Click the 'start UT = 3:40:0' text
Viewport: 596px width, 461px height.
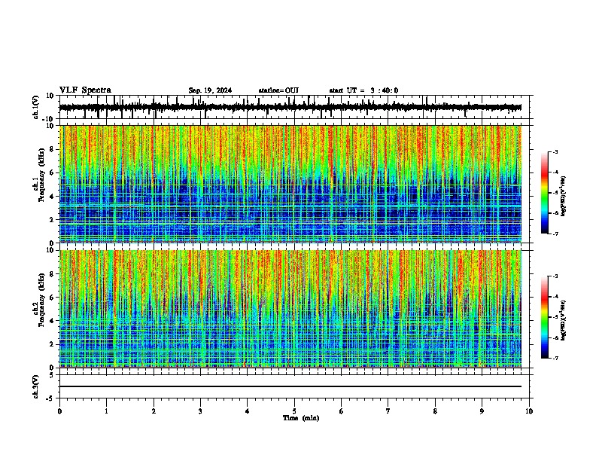[363, 90]
